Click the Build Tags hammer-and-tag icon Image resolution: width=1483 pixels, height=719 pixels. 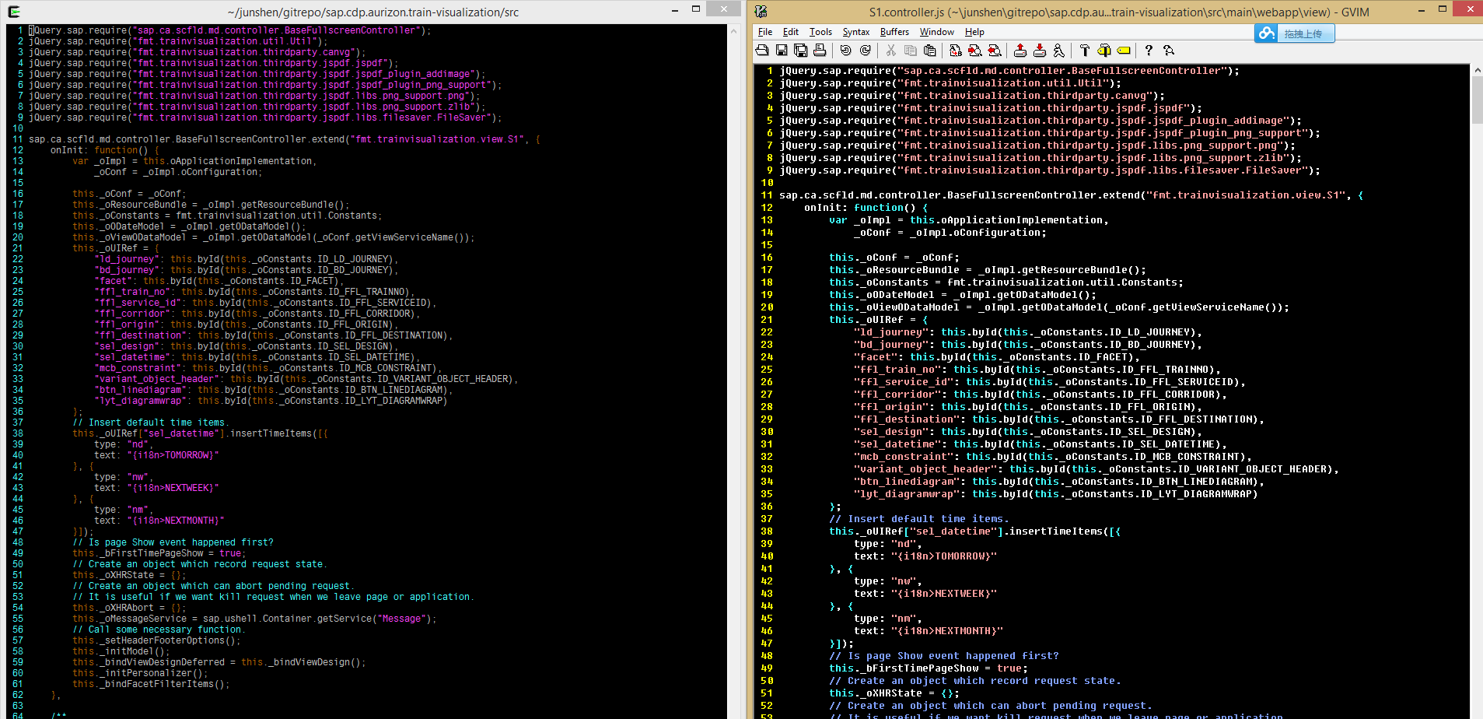(1104, 51)
